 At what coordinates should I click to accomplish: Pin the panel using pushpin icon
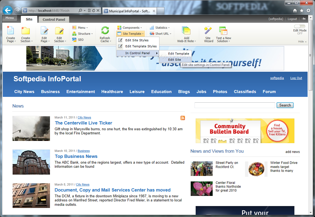click(303, 19)
